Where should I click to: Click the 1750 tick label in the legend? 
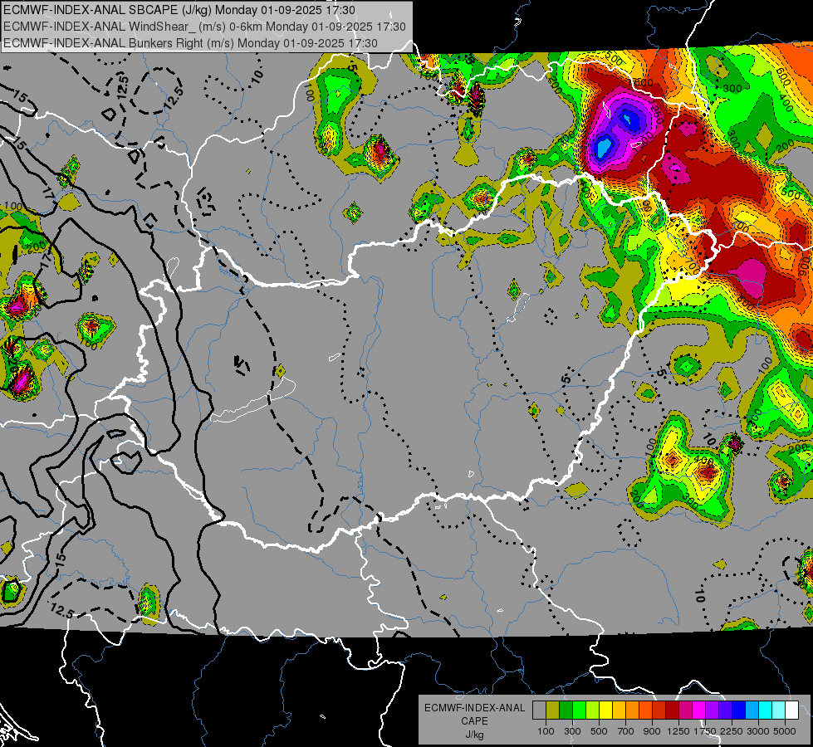coord(705,731)
